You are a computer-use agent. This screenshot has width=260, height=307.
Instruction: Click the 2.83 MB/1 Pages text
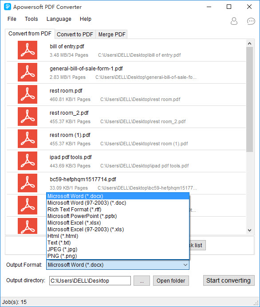67,77
